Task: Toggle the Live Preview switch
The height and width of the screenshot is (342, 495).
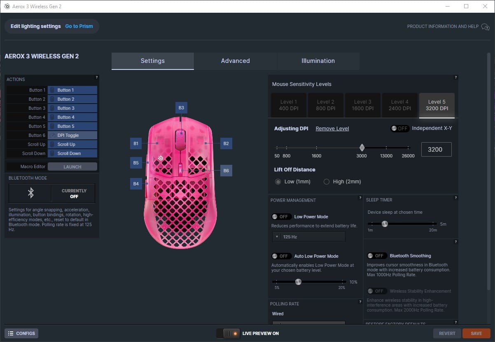Action: point(228,333)
